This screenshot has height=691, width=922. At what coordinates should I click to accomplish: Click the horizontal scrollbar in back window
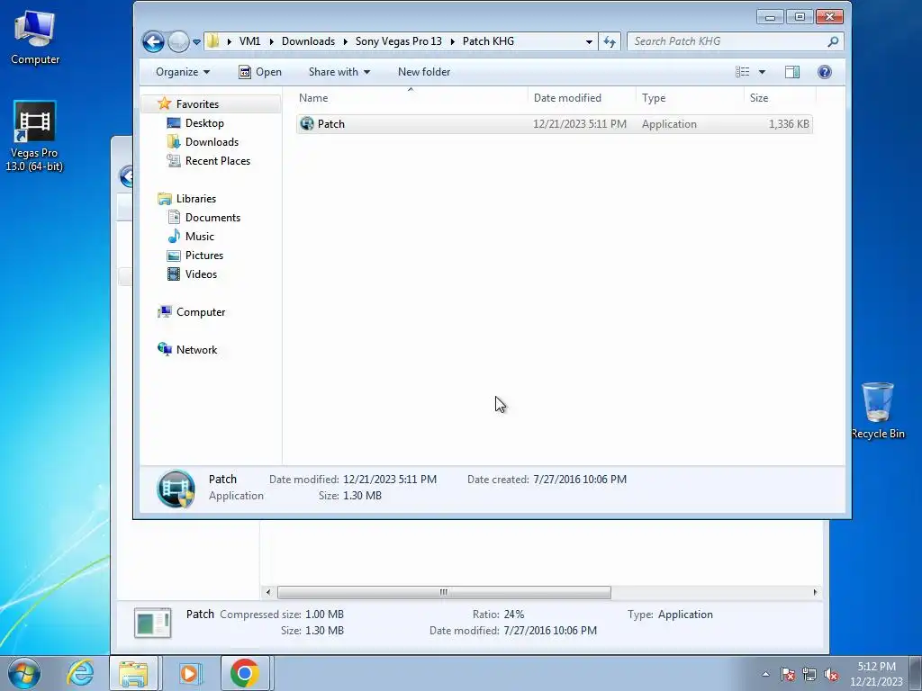point(444,592)
